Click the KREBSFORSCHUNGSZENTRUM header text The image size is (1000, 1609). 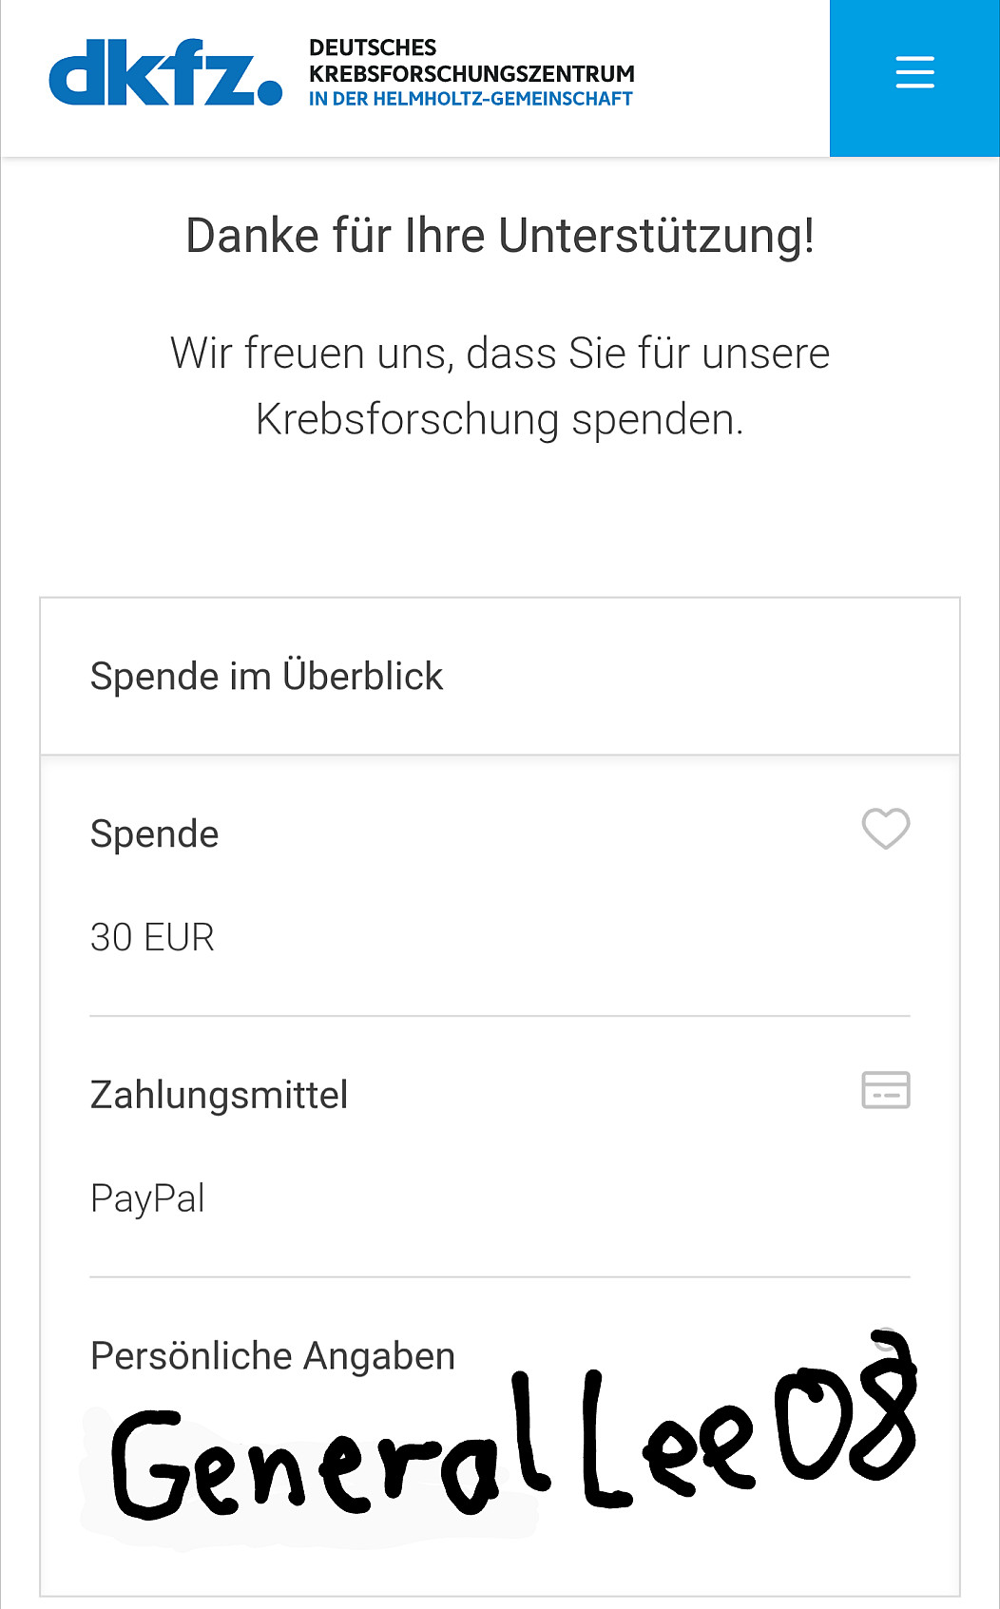(471, 73)
